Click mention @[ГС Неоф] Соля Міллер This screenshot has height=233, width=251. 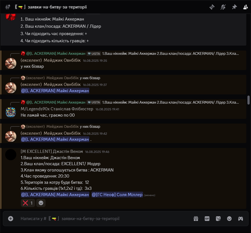coord(117,194)
